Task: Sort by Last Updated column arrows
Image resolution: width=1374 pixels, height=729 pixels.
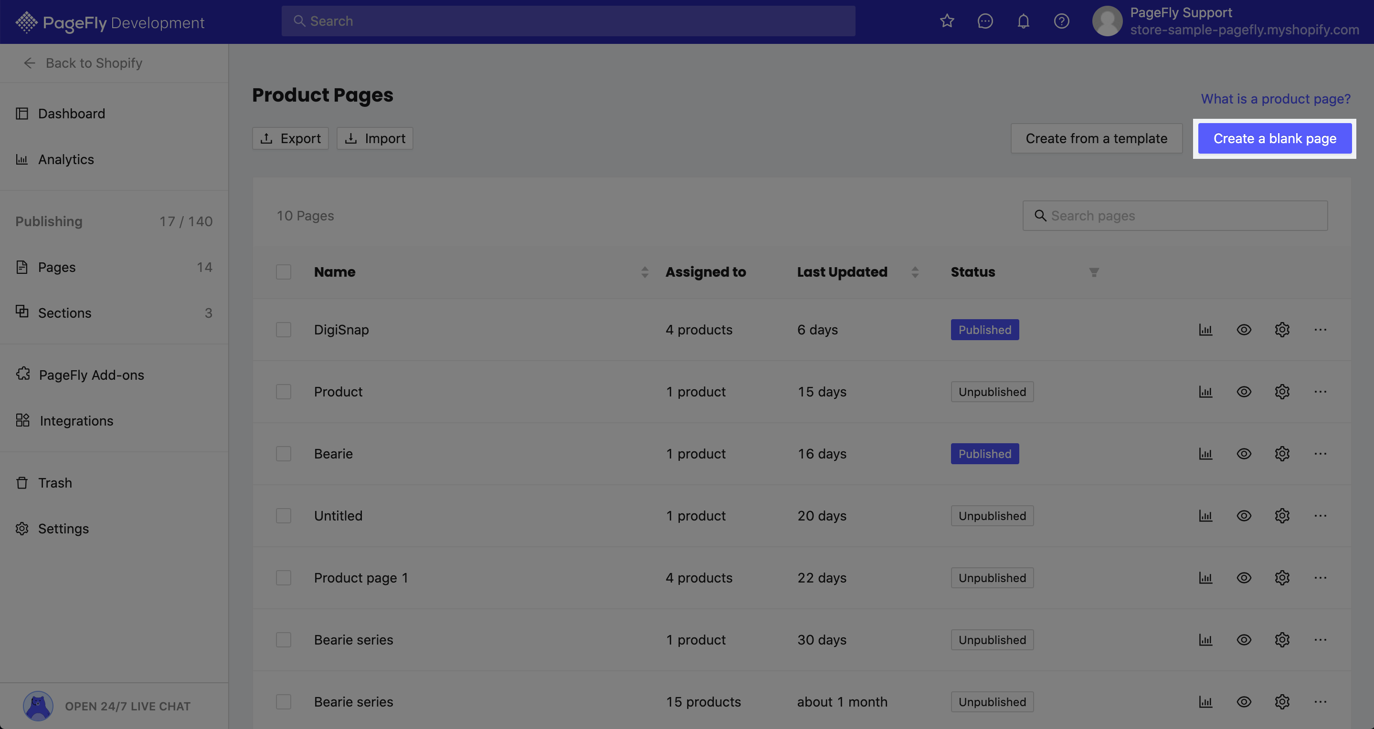Action: [x=915, y=272]
